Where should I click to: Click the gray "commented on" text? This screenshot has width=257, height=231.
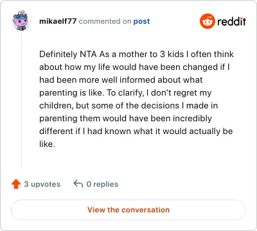pyautogui.click(x=105, y=21)
